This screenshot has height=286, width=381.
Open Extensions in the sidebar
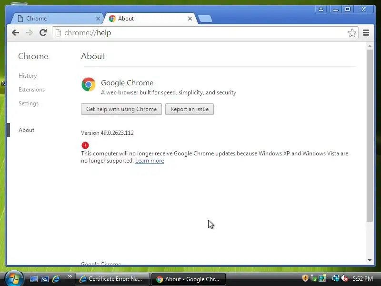[31, 90]
